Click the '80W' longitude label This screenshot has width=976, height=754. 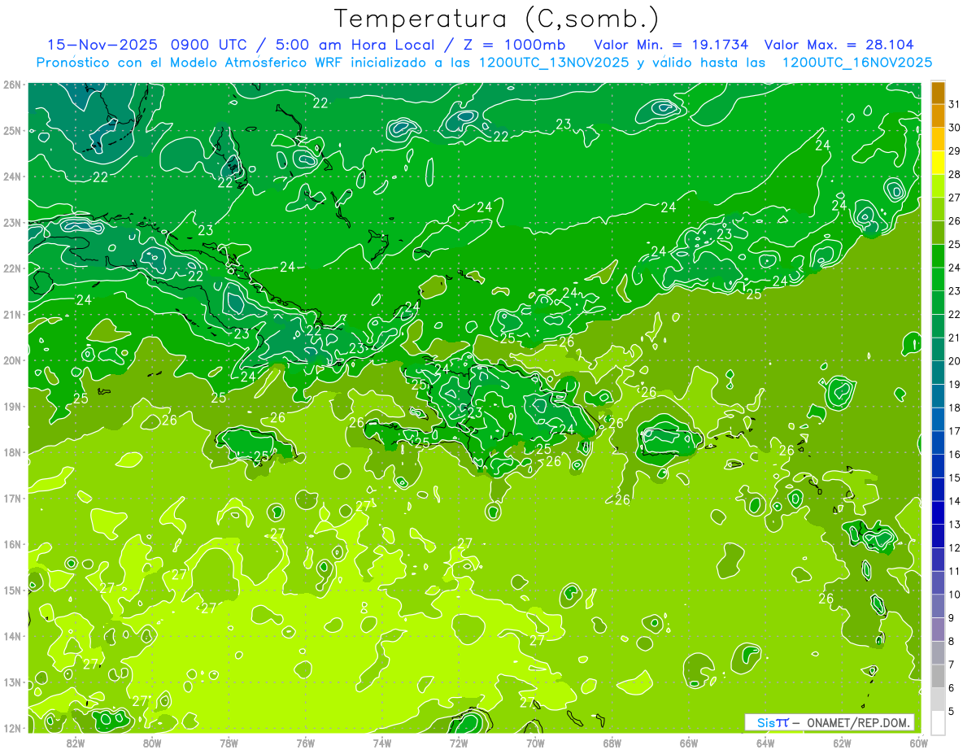[152, 742]
